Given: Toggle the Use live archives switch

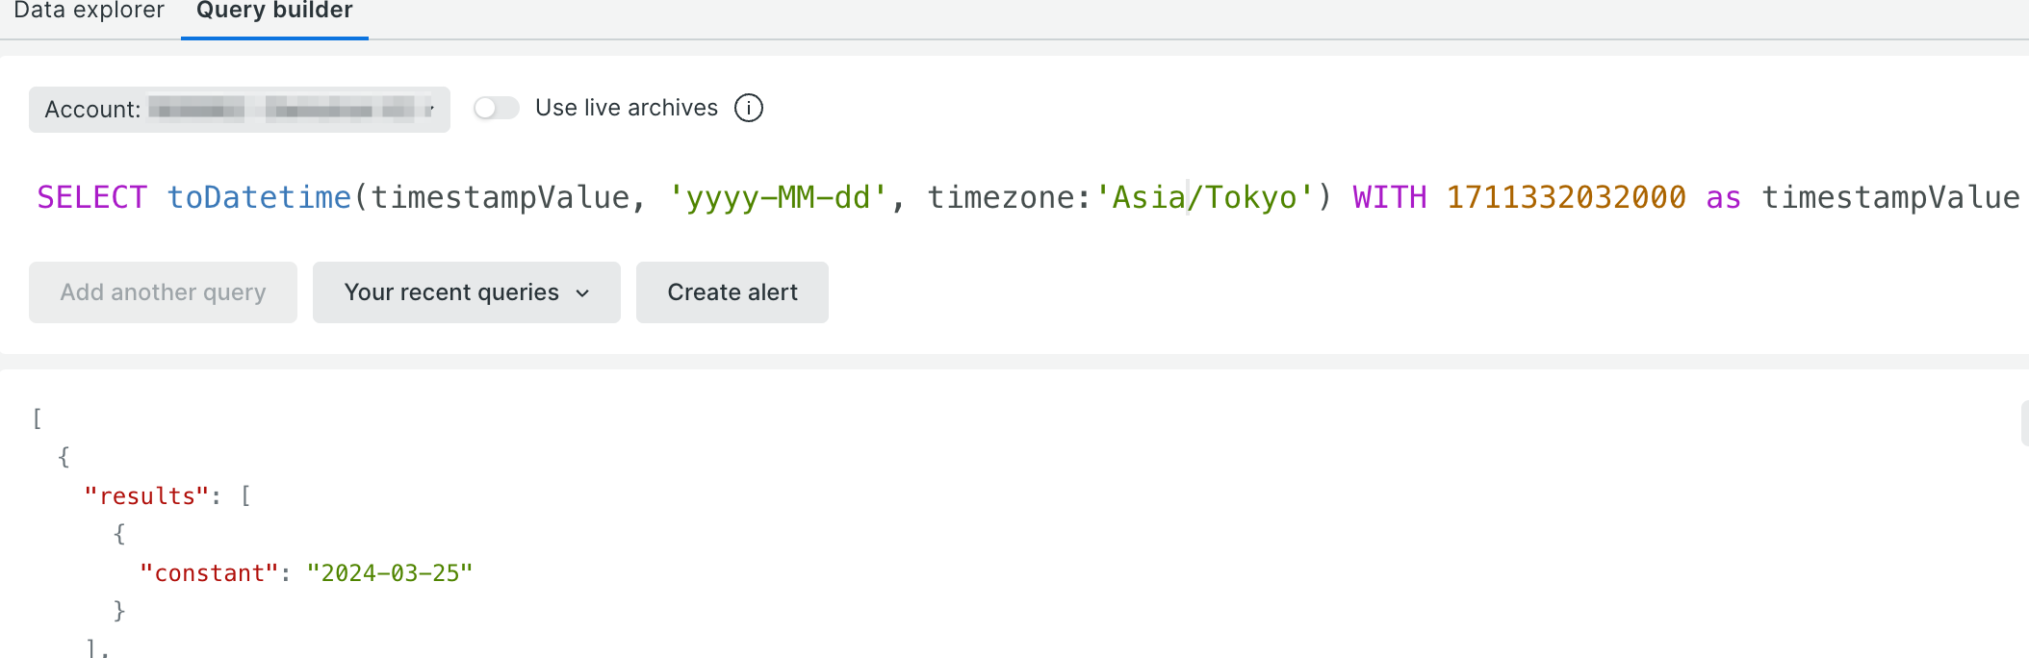Looking at the screenshot, I should [497, 108].
